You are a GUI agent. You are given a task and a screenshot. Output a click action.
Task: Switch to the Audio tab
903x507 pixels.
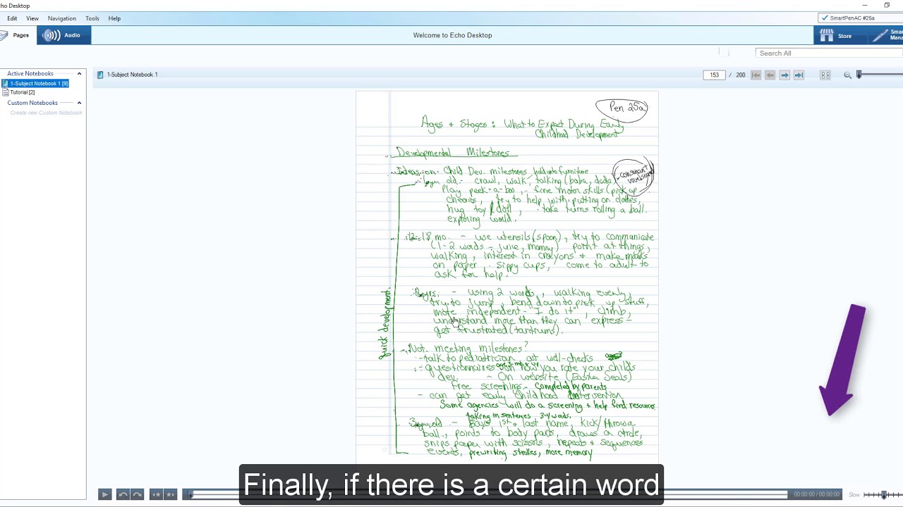pyautogui.click(x=63, y=35)
